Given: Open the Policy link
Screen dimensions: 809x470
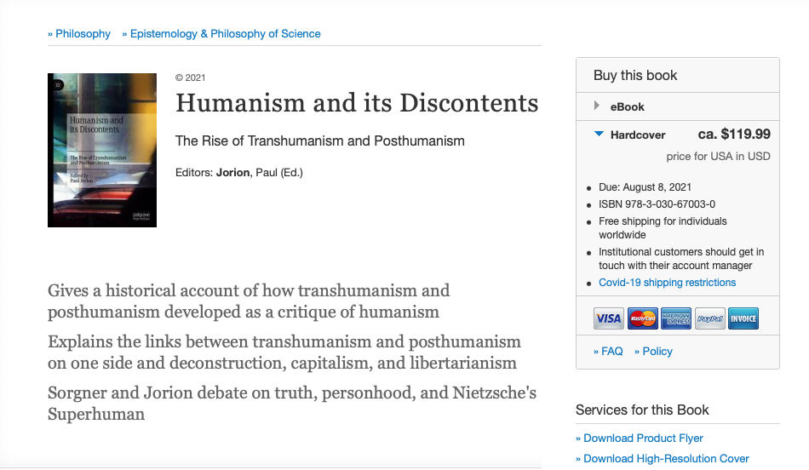Looking at the screenshot, I should [653, 352].
